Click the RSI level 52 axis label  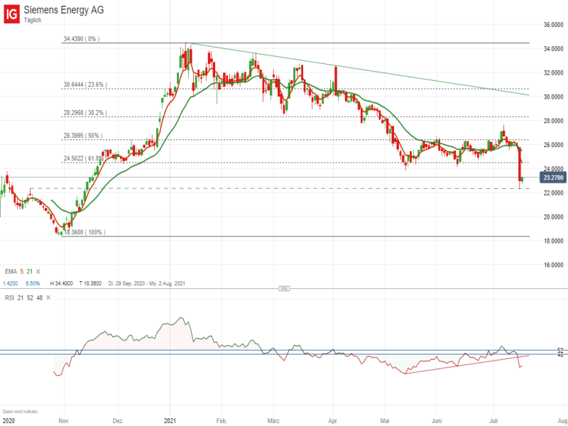tap(560, 350)
